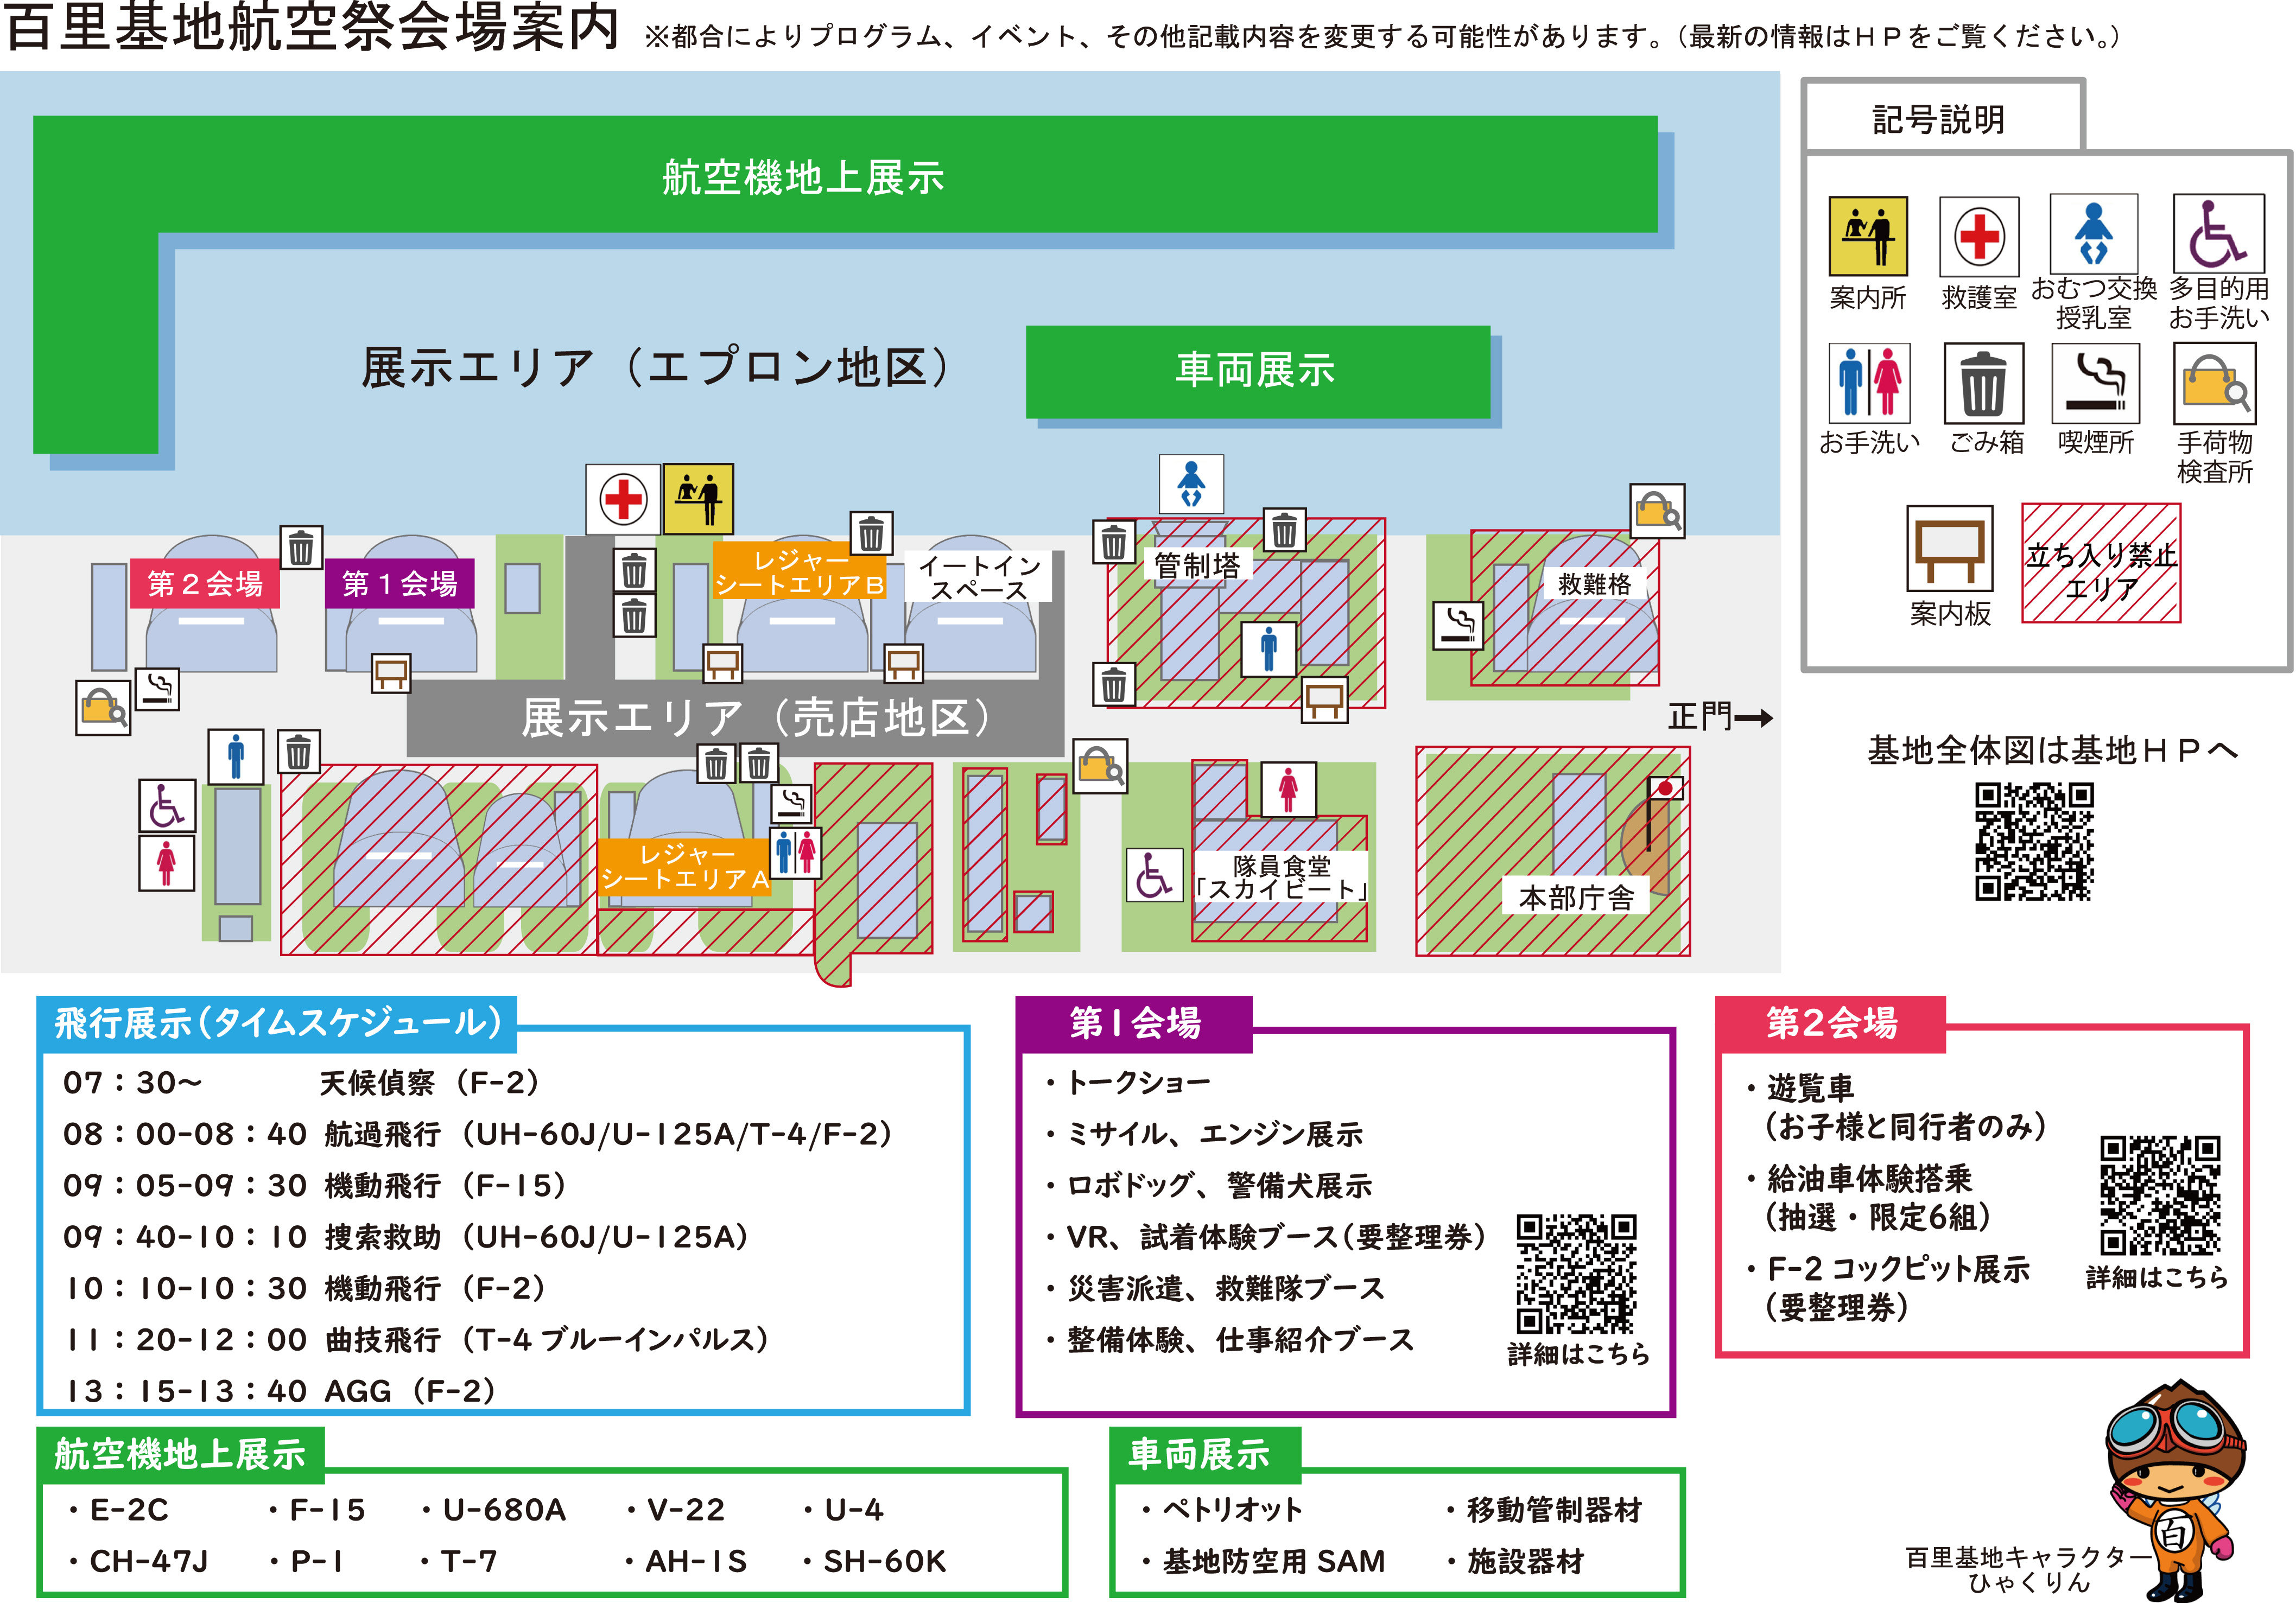Click the 案内所 information desk legend icon

tap(1867, 236)
